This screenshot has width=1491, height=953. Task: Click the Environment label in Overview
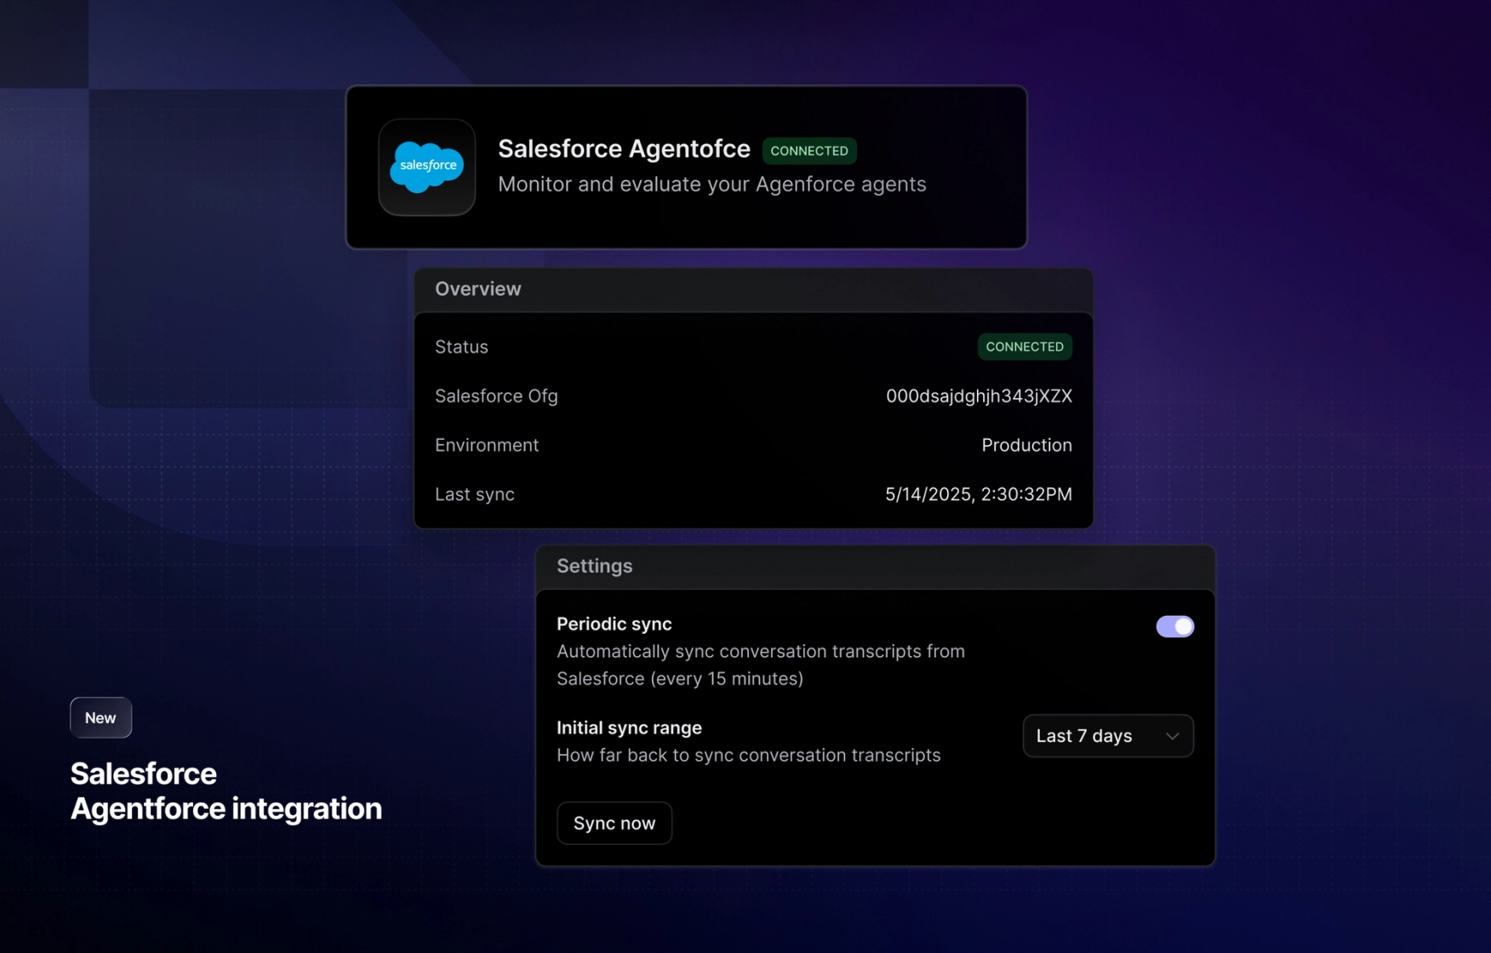(x=487, y=445)
